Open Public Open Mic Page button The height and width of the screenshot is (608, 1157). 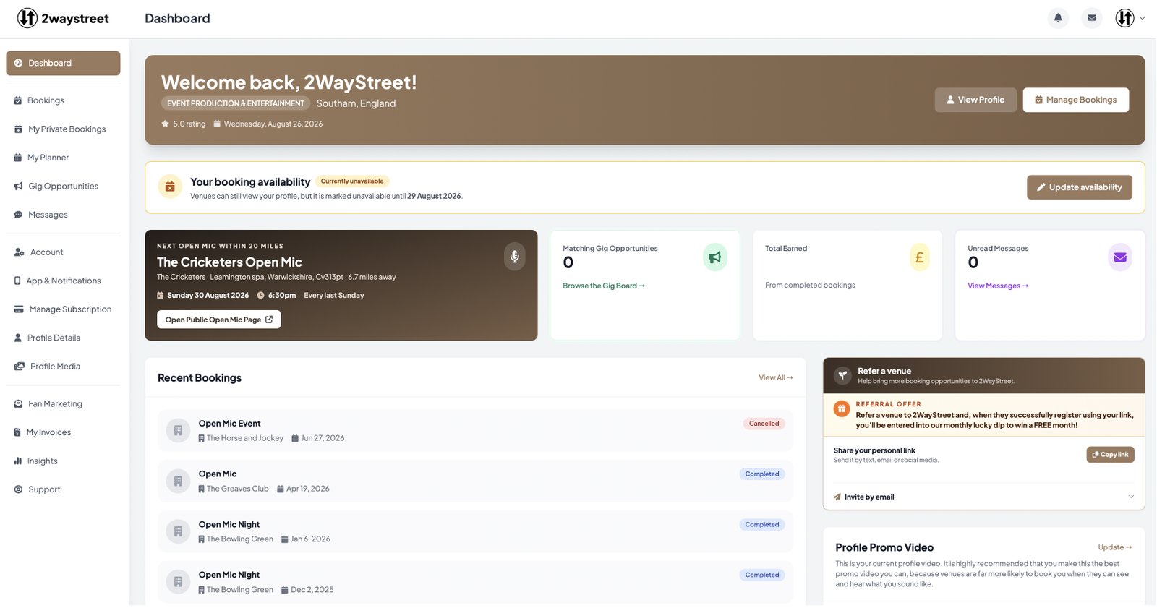tap(218, 320)
